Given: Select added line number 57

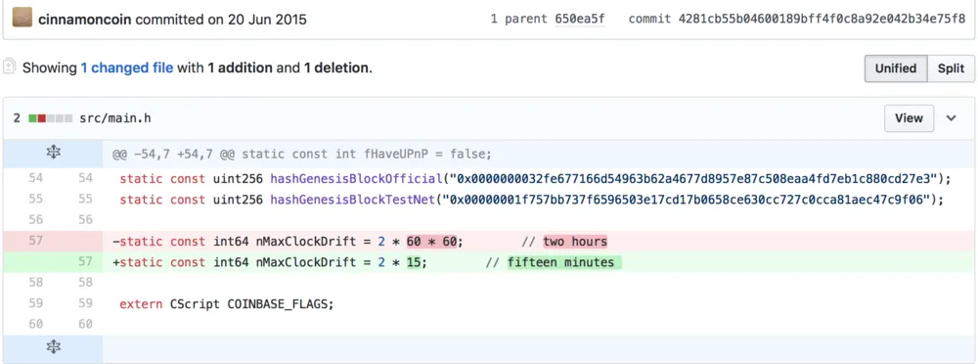Looking at the screenshot, I should [x=85, y=262].
